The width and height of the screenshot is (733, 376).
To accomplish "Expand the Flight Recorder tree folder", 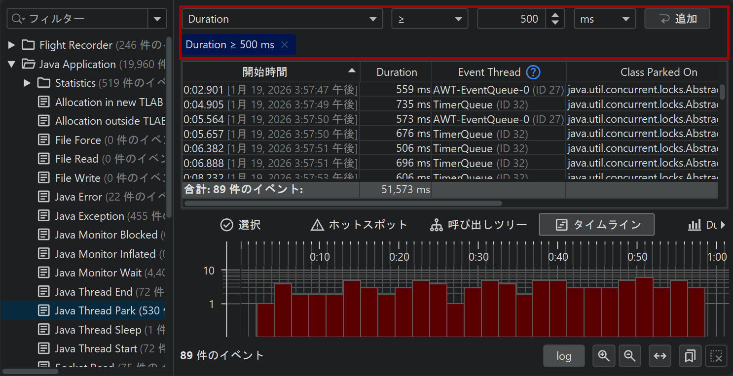I will point(12,45).
